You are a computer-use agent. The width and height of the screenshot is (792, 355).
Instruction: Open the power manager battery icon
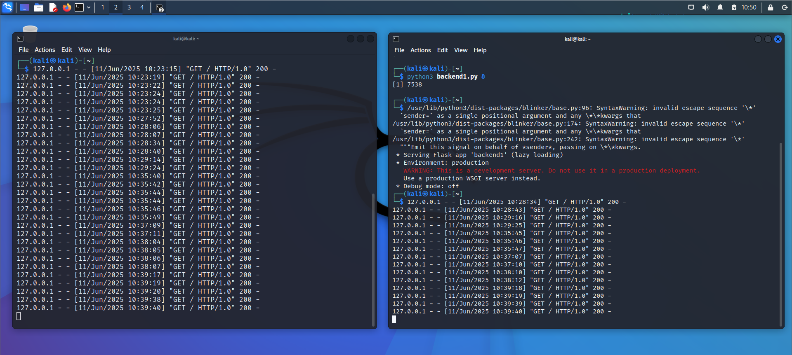[734, 7]
